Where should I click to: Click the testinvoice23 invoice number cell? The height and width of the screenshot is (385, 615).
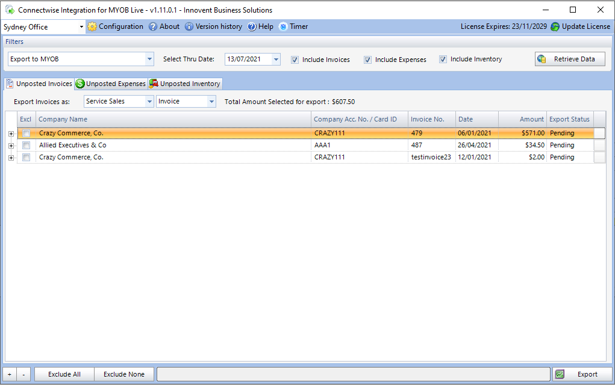tap(432, 158)
